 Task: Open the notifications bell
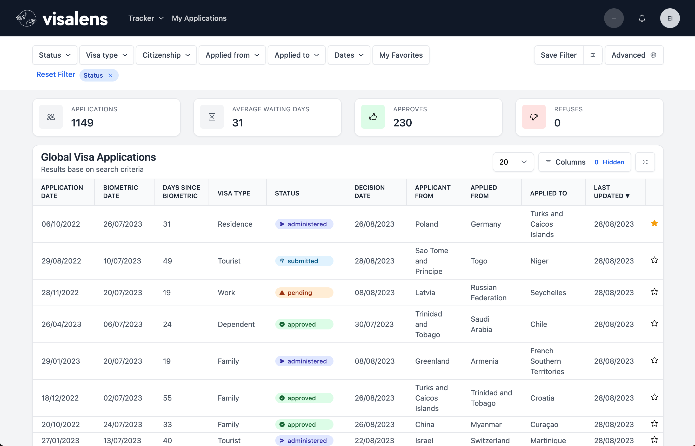642,18
